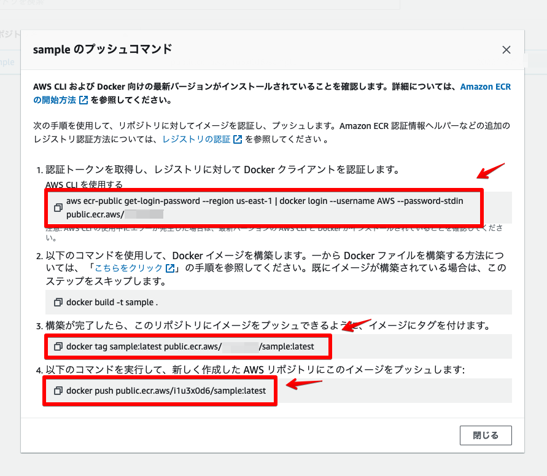Close the push commands dialog with the X

(506, 50)
